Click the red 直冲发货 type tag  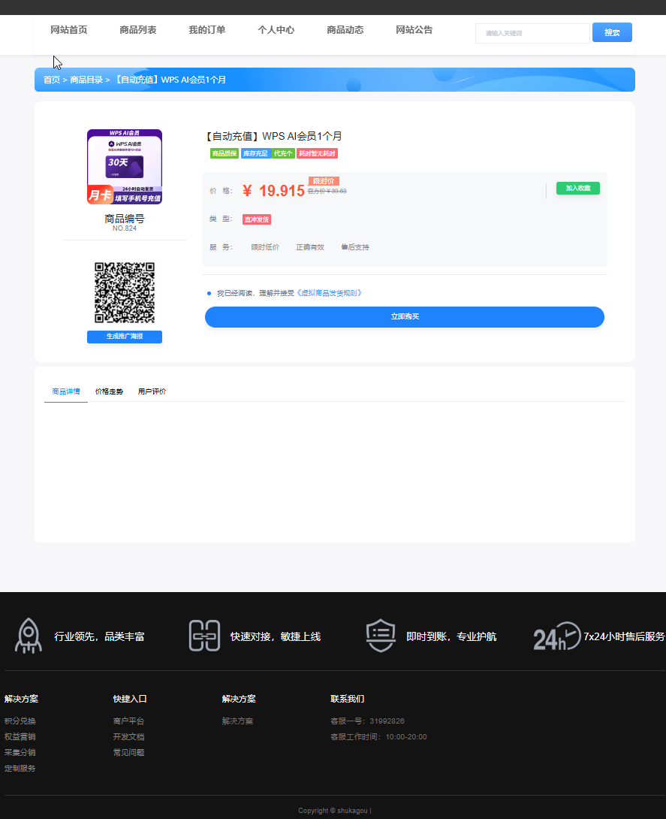pyautogui.click(x=257, y=219)
